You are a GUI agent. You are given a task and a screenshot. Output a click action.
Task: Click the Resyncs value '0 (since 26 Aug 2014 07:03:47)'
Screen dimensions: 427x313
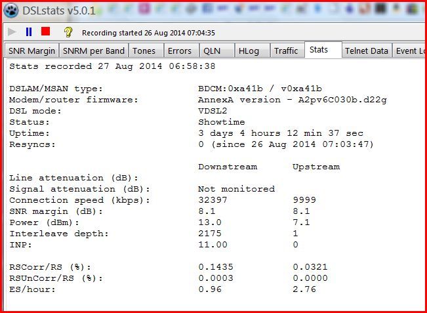pos(286,144)
